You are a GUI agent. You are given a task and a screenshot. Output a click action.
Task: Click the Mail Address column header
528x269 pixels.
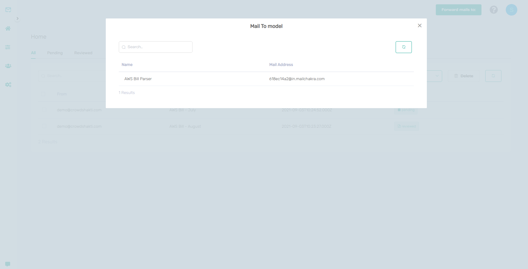[281, 65]
